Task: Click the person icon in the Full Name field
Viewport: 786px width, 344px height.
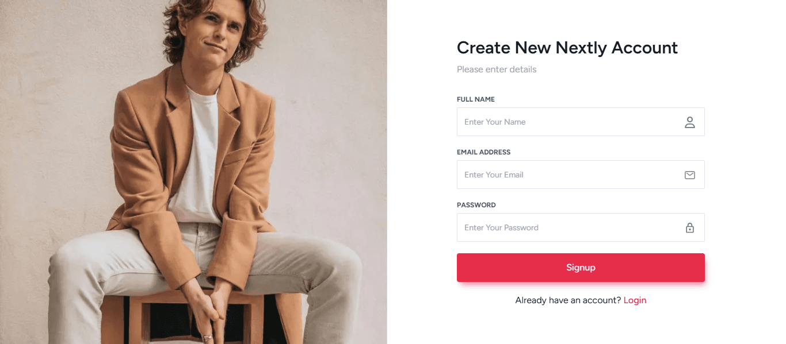Action: [x=690, y=122]
